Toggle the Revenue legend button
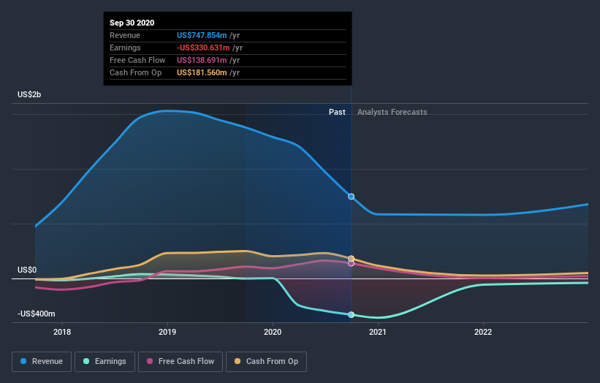This screenshot has height=383, width=600. tap(42, 362)
